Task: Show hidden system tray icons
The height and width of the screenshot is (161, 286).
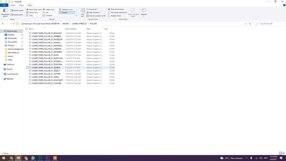Action: (x=246, y=158)
